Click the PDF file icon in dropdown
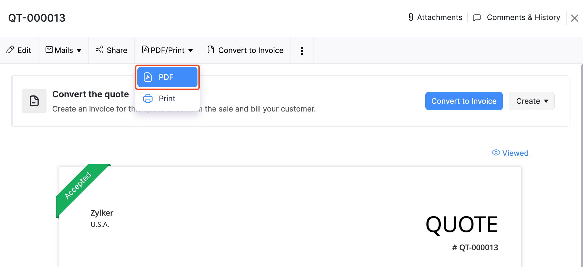Screen dimensions: 583x267 click(148, 77)
